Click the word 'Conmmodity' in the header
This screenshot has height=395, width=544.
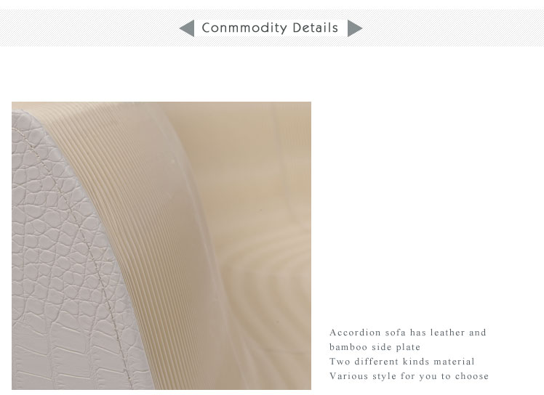pyautogui.click(x=244, y=28)
